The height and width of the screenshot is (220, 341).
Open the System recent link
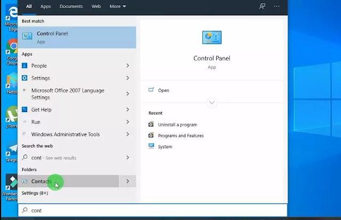click(165, 147)
